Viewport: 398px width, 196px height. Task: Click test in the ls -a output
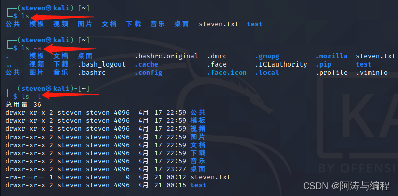click(x=364, y=64)
